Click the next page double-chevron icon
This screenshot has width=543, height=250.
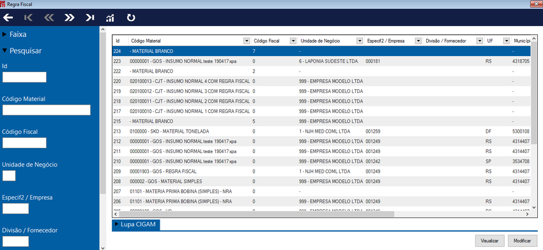tap(69, 17)
